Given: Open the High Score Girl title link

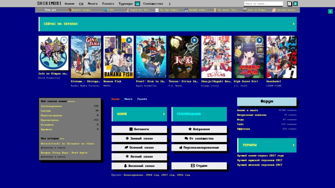Looking at the screenshot, I should click(246, 81).
